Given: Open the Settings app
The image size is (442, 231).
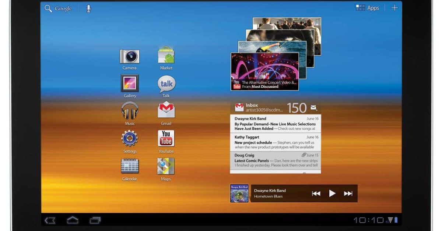Looking at the screenshot, I should click(x=130, y=139).
